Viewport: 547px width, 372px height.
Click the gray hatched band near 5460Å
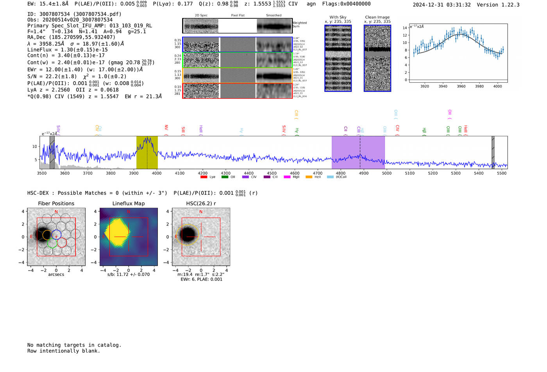click(x=493, y=152)
